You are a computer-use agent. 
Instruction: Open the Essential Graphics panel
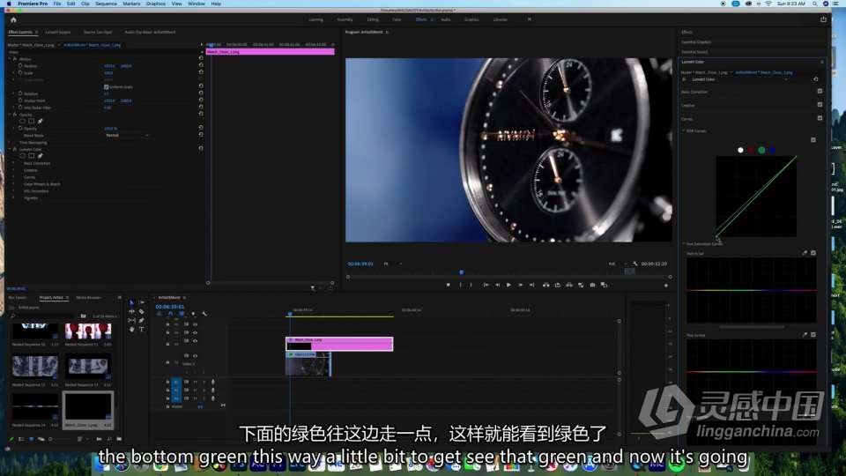(696, 42)
